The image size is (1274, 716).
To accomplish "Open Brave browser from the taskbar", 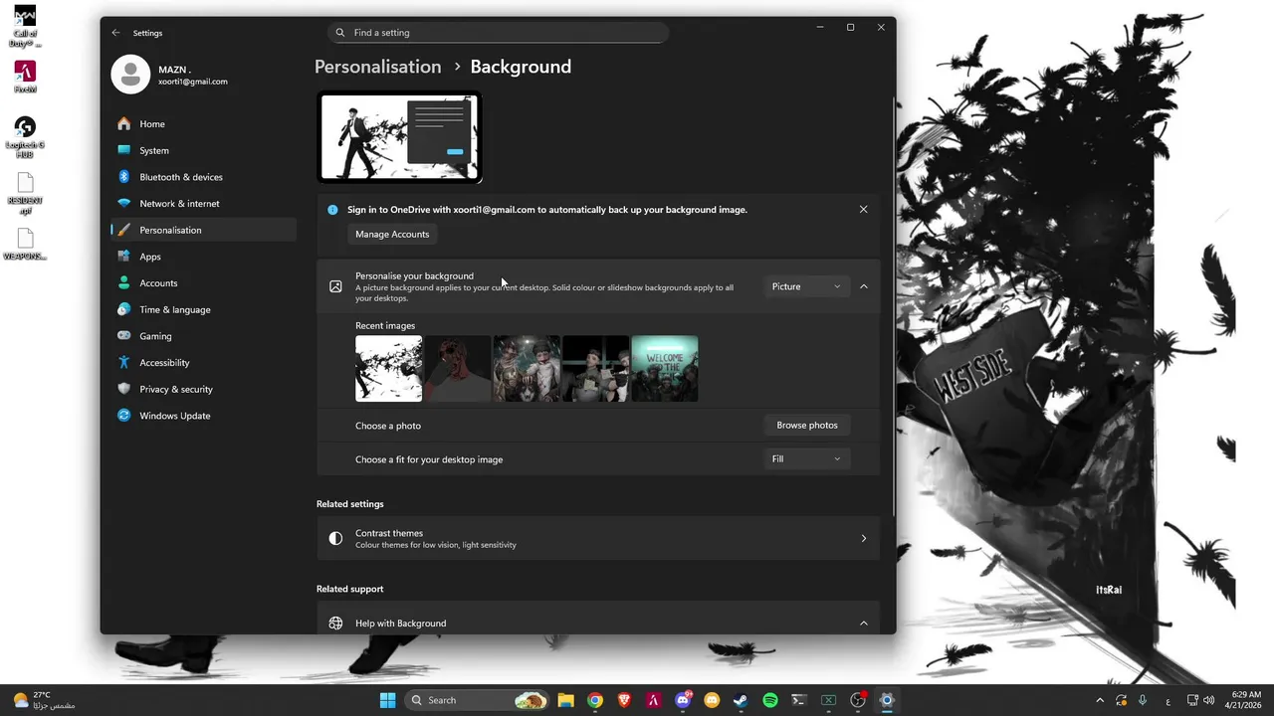I will 624,700.
